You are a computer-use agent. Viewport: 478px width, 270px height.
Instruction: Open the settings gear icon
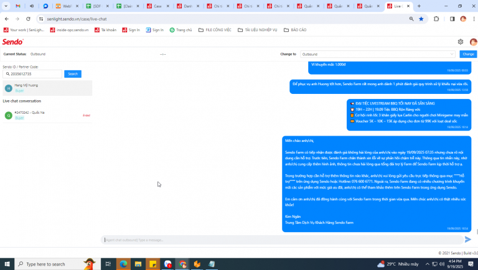pyautogui.click(x=461, y=42)
